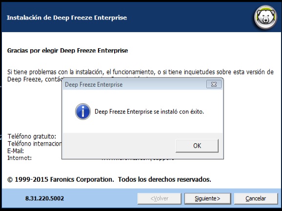Confirm the success message with OK

[197, 146]
